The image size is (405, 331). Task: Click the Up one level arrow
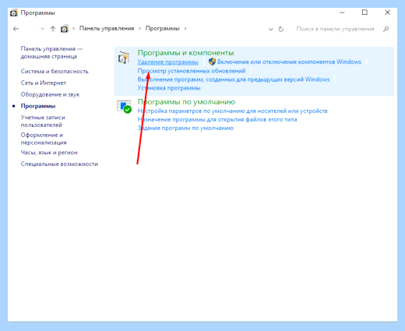[53, 29]
